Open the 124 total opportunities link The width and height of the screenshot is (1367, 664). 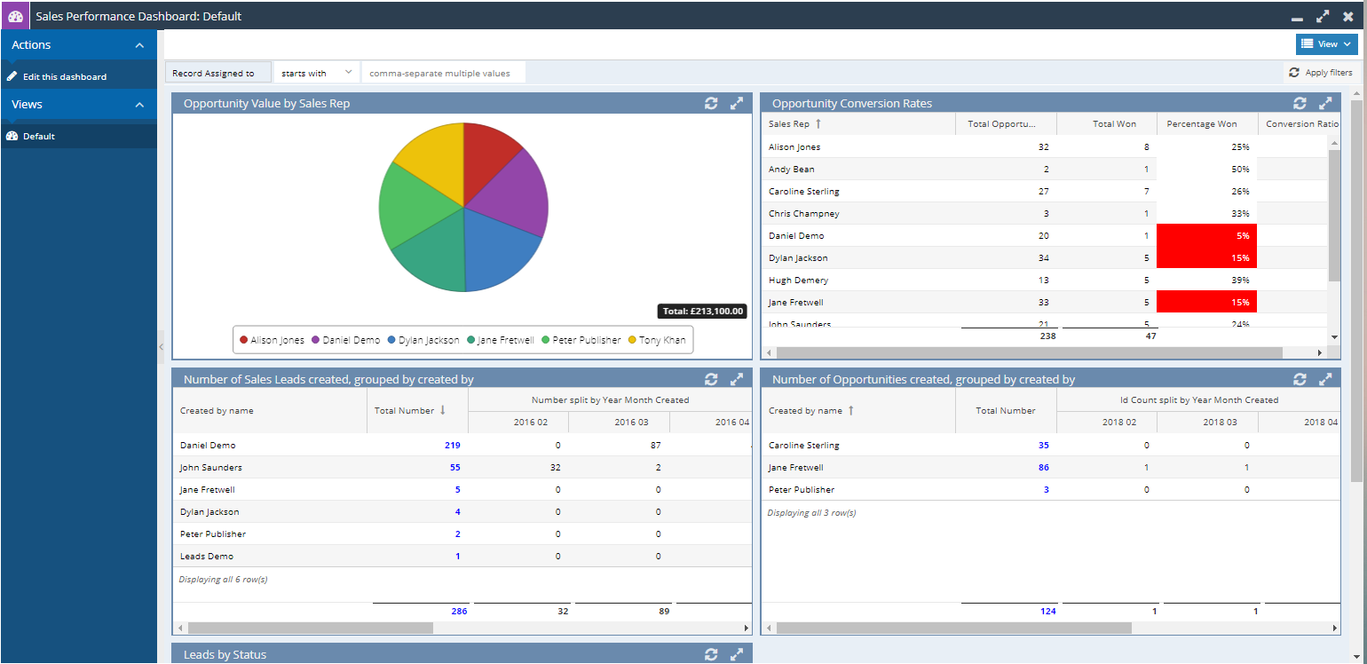click(1048, 611)
